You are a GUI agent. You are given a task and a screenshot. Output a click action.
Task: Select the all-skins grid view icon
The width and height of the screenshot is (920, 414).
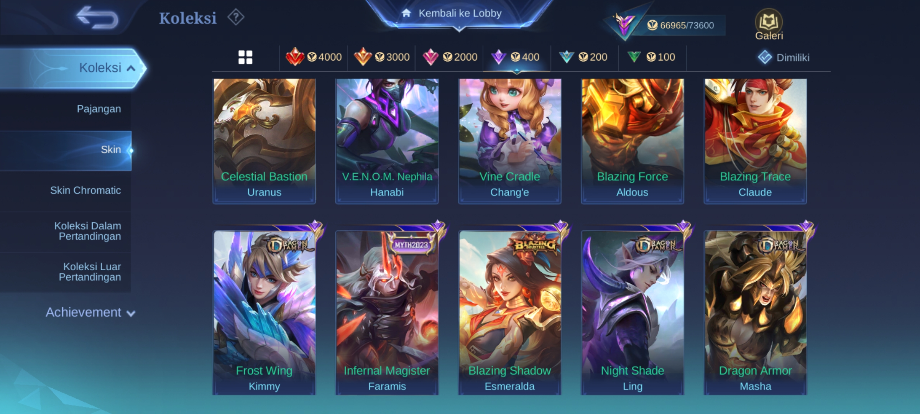point(245,58)
